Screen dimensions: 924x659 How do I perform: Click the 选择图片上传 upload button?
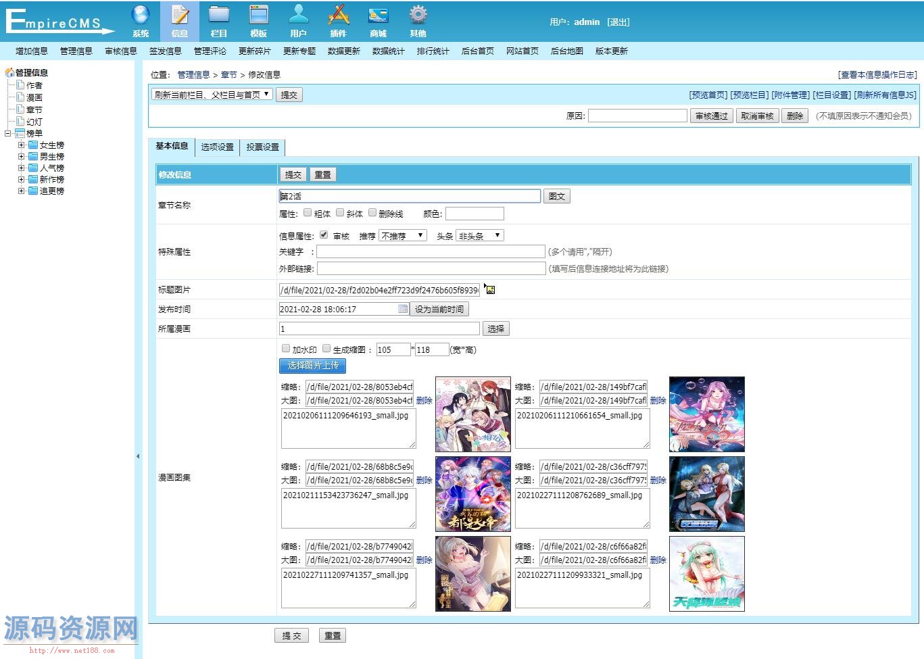point(313,366)
